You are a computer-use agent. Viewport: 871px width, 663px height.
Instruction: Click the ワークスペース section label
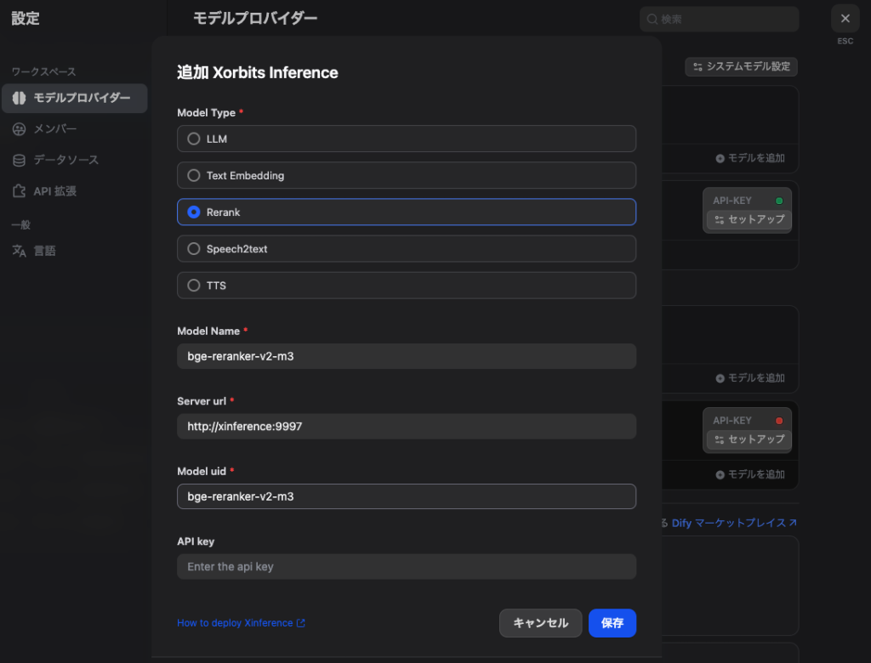44,71
